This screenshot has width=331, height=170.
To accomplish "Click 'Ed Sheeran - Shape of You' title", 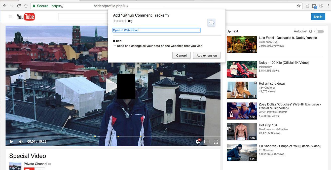I will tap(290, 146).
